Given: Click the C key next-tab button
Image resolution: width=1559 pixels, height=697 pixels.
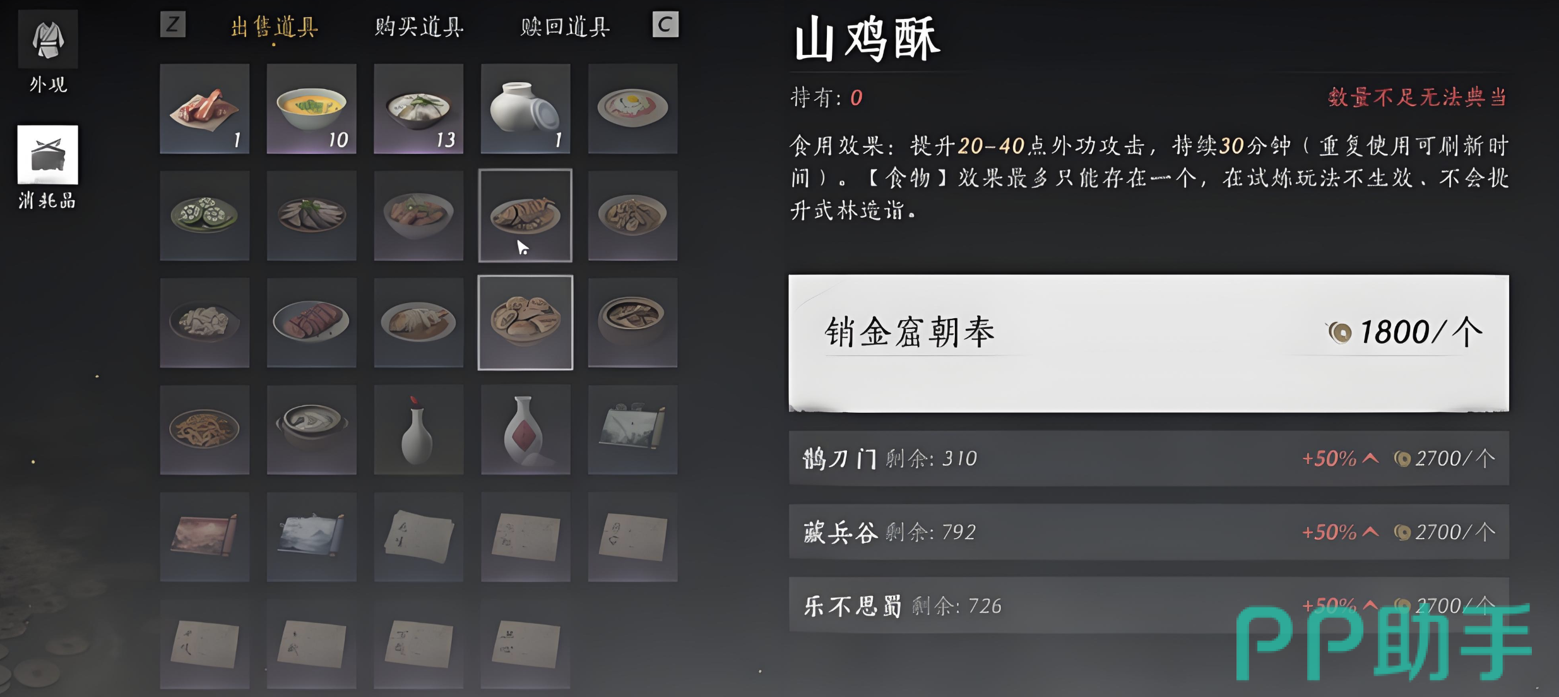Looking at the screenshot, I should point(665,25).
